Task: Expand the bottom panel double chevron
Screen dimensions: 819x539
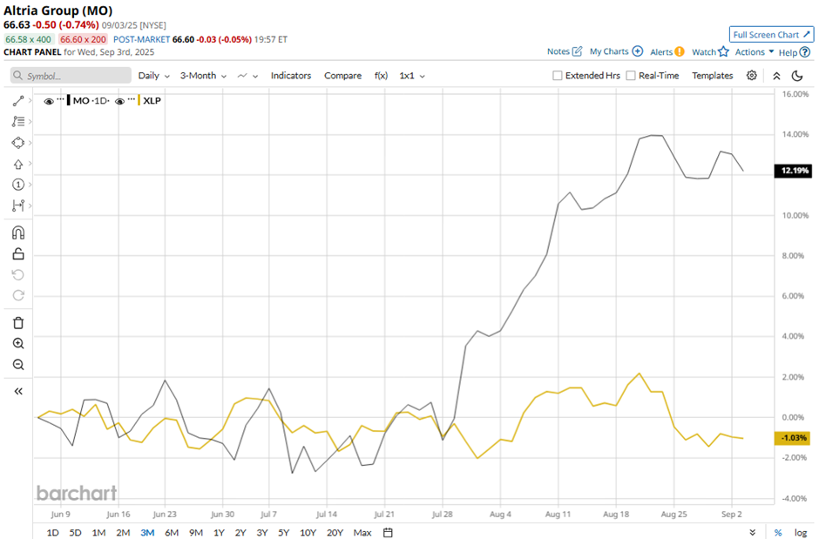Action: click(x=752, y=532)
